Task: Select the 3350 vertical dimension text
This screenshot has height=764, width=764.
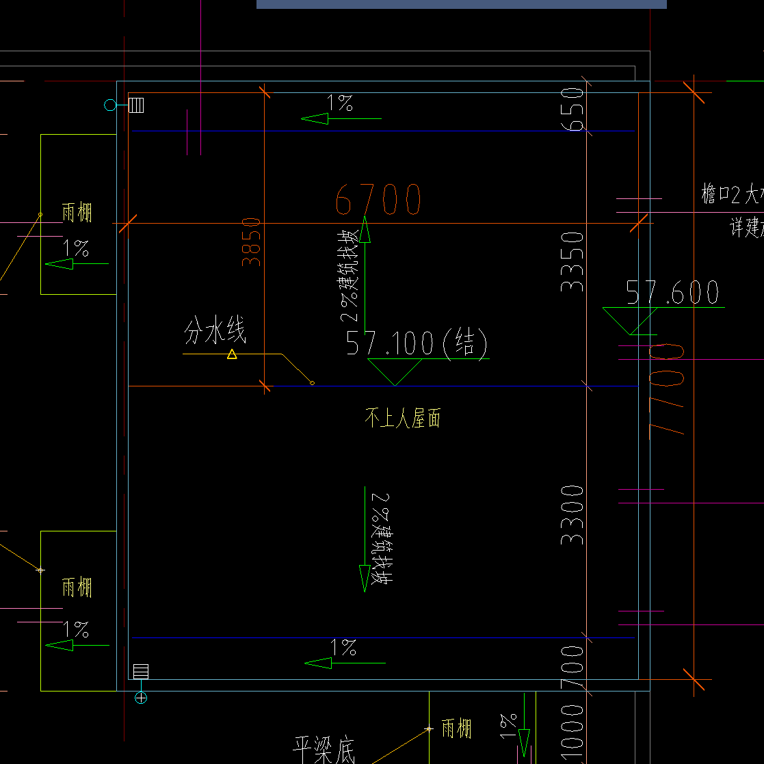Action: pyautogui.click(x=572, y=262)
